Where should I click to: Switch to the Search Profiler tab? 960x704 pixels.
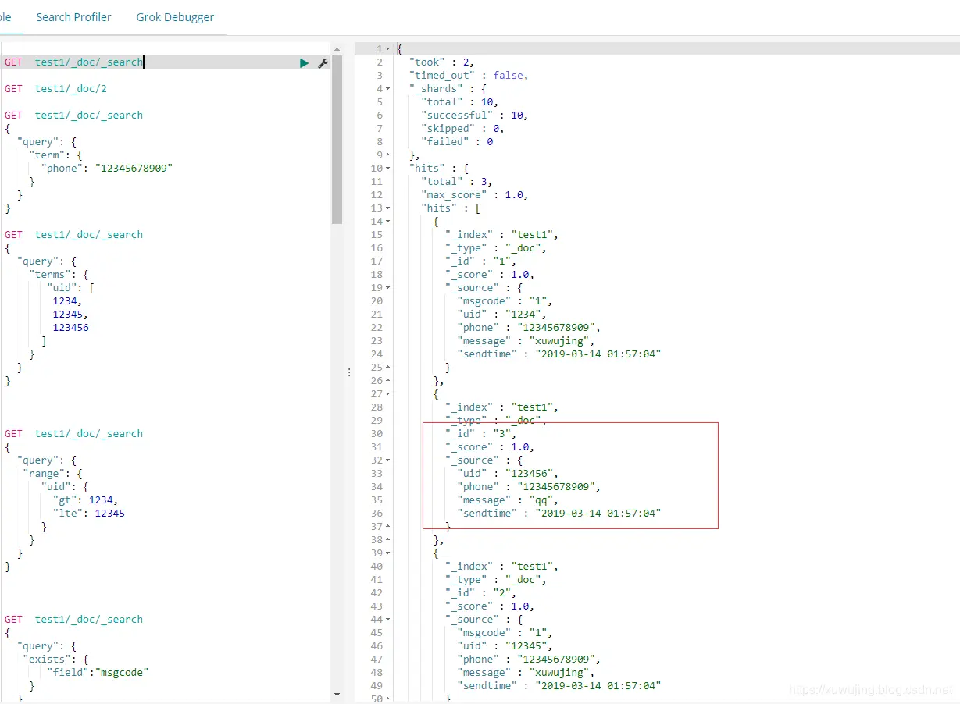point(73,17)
